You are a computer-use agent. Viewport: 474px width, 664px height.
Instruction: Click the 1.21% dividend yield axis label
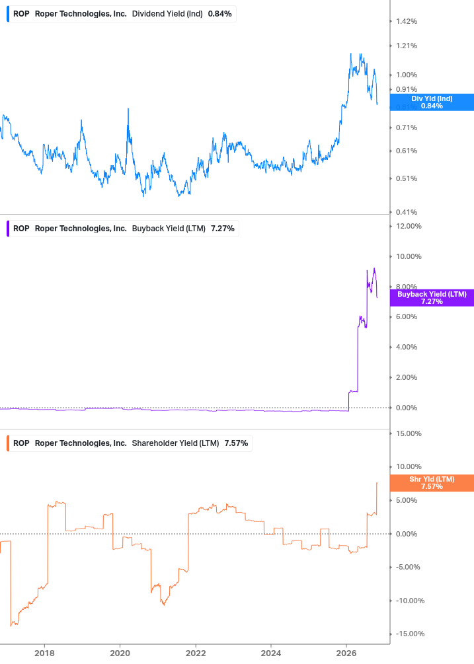(407, 46)
